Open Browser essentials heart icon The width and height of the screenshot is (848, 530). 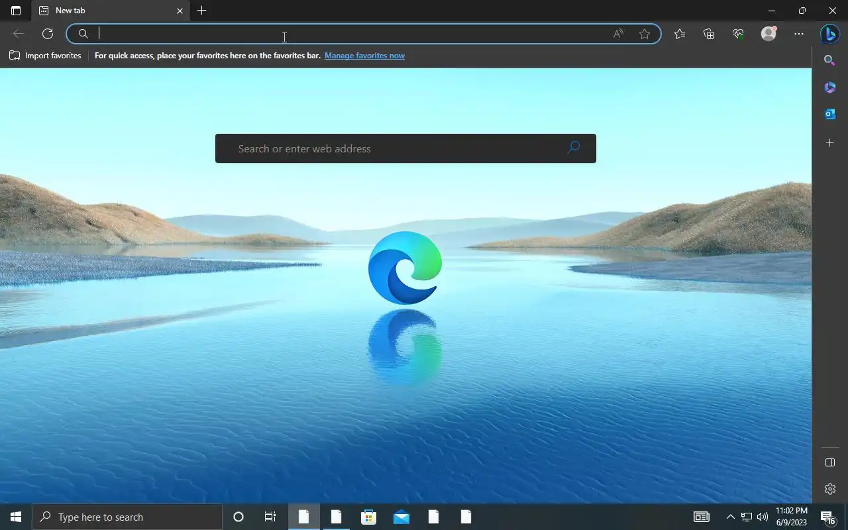tap(738, 34)
